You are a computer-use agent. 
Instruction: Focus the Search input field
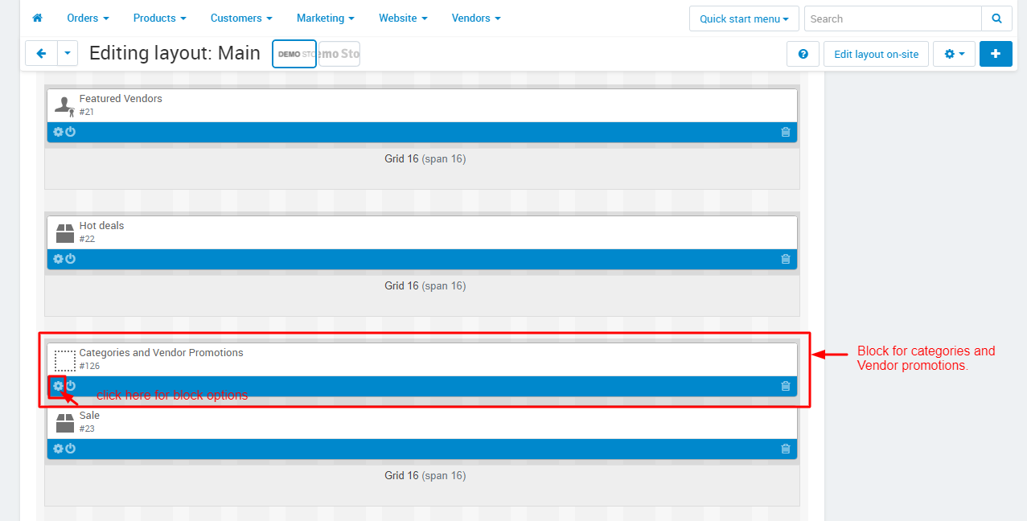coord(893,18)
